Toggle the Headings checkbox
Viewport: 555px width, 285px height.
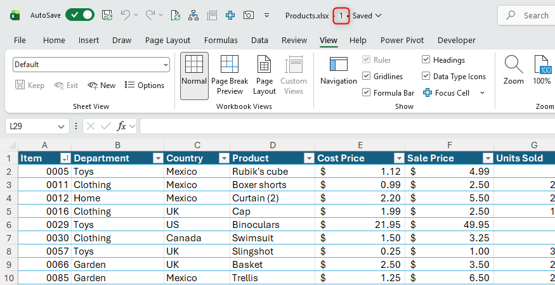pyautogui.click(x=426, y=60)
